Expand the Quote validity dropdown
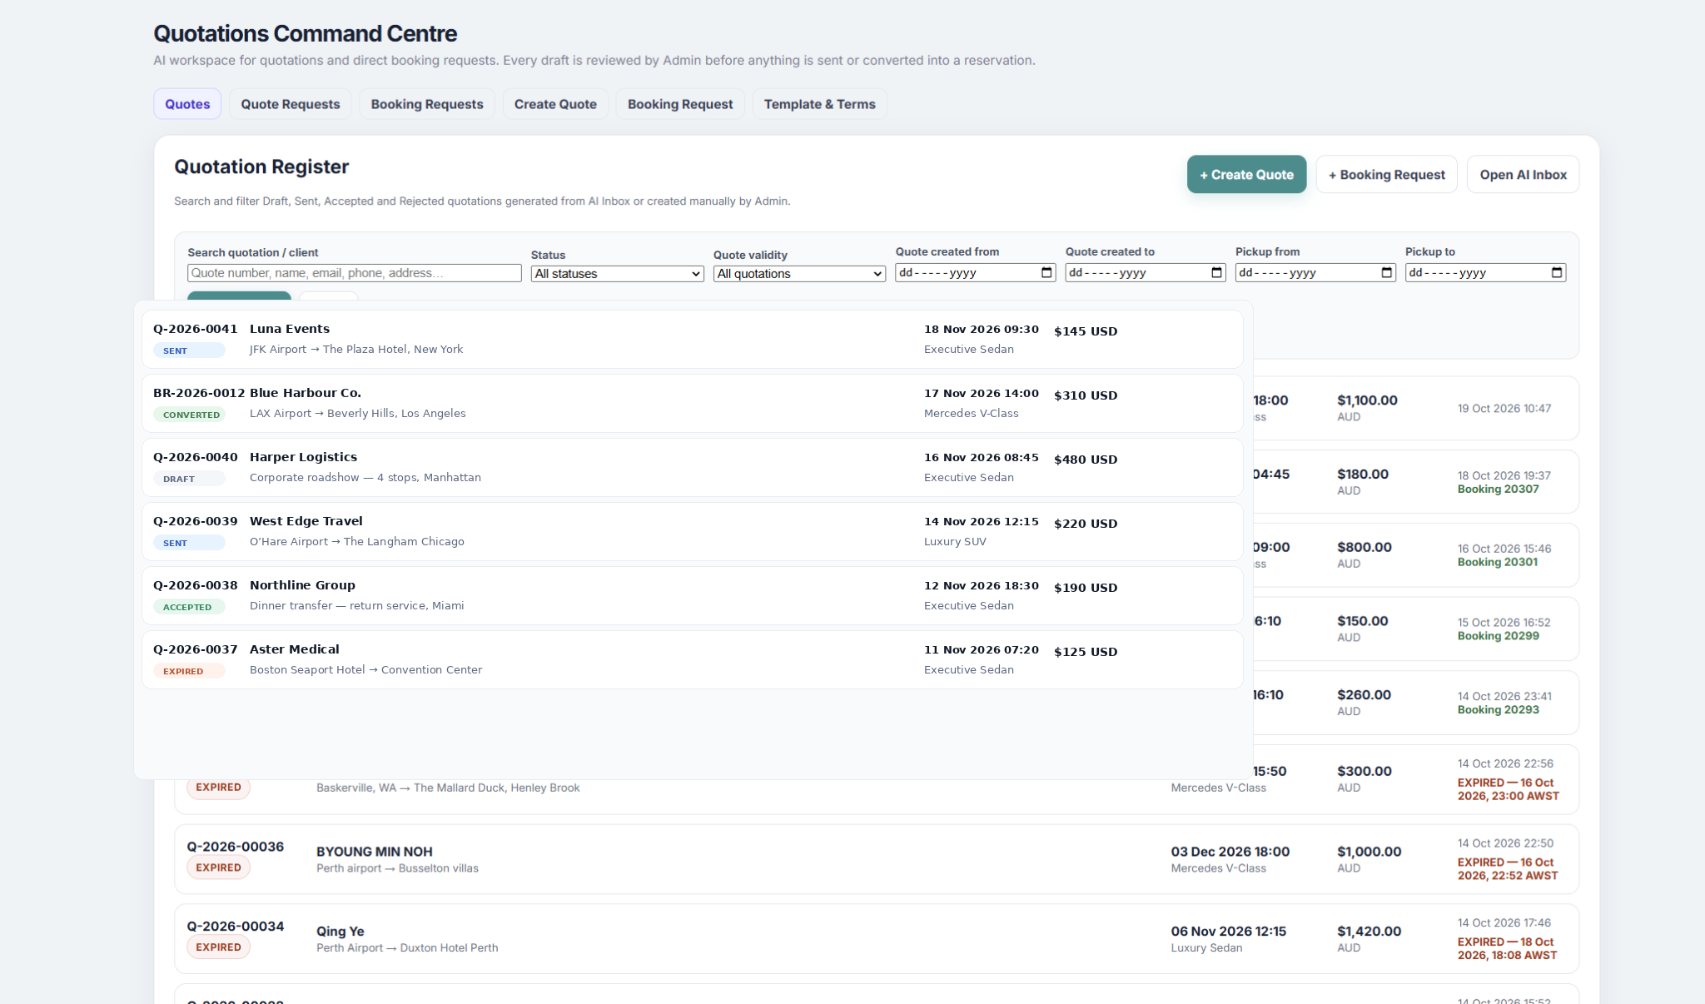The height and width of the screenshot is (1004, 1705). pyautogui.click(x=799, y=274)
